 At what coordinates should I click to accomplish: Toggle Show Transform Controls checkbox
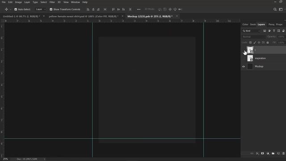tap(51, 9)
